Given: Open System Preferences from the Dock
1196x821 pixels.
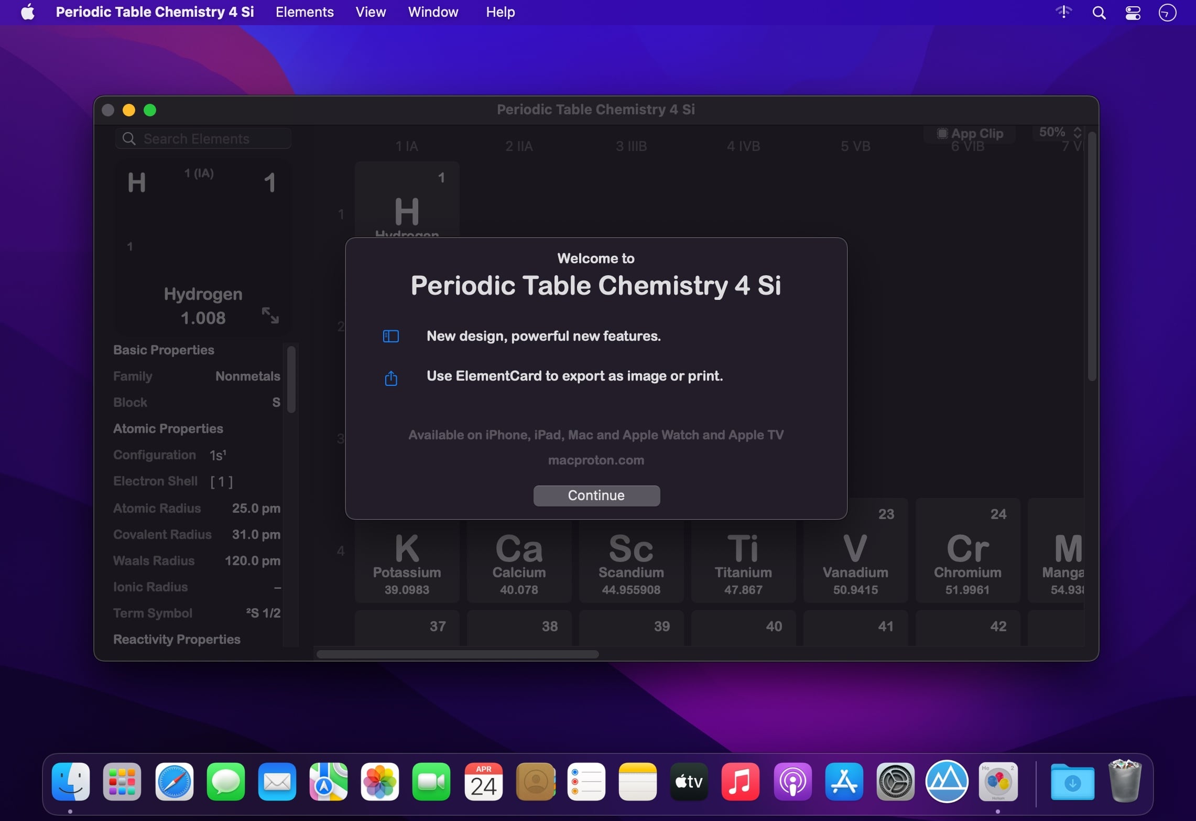Looking at the screenshot, I should [896, 782].
